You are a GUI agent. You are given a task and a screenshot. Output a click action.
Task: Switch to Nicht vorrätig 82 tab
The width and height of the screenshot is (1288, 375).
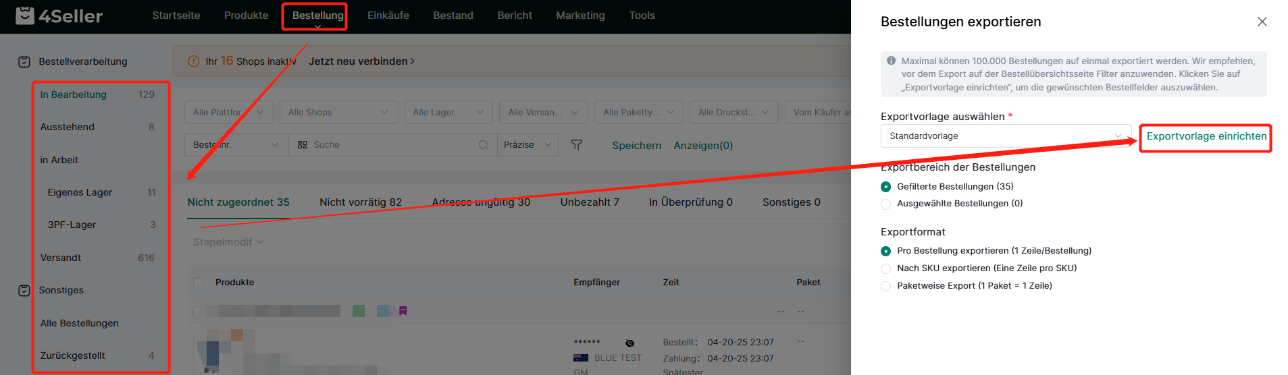361,202
